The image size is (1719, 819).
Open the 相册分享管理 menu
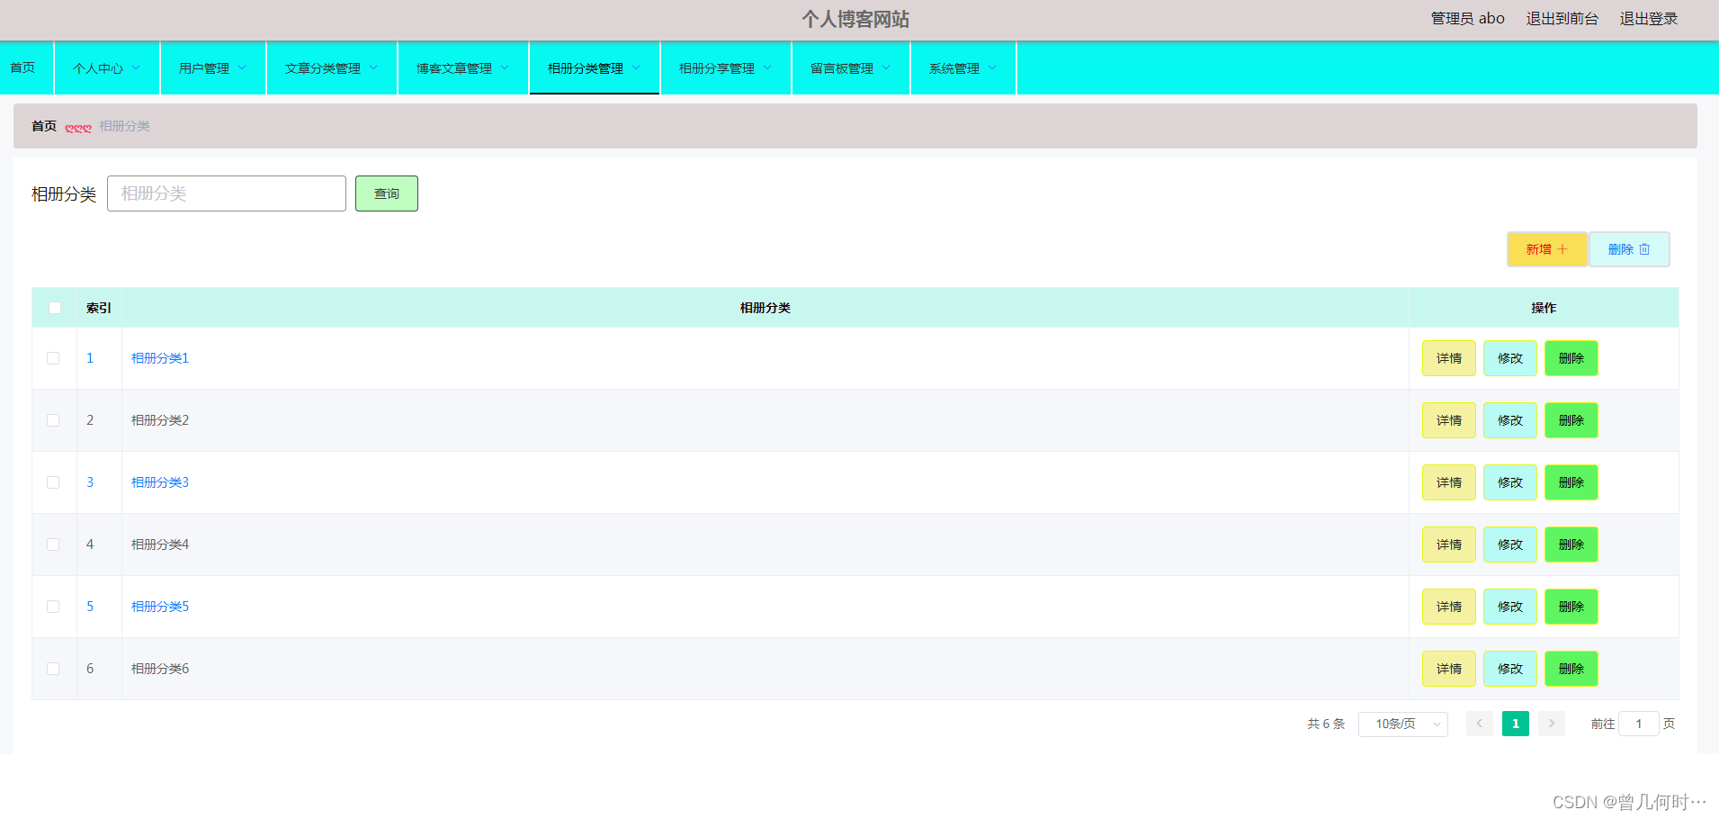(726, 68)
